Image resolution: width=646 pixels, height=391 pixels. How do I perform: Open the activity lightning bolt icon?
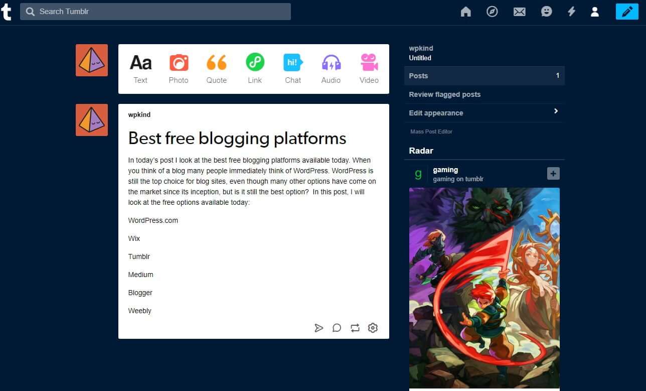coord(571,11)
